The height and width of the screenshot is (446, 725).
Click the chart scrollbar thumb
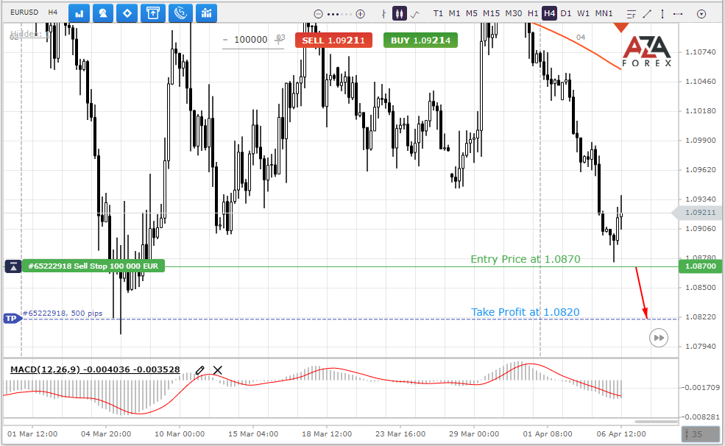click(x=656, y=422)
